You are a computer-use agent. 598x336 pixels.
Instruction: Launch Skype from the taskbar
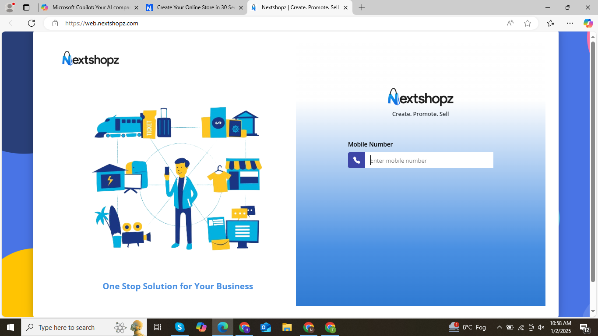point(179,327)
